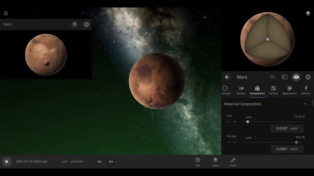This screenshot has width=314, height=176.
Task: Open the Tools menu in bottom toolbar
Action: click(x=233, y=162)
